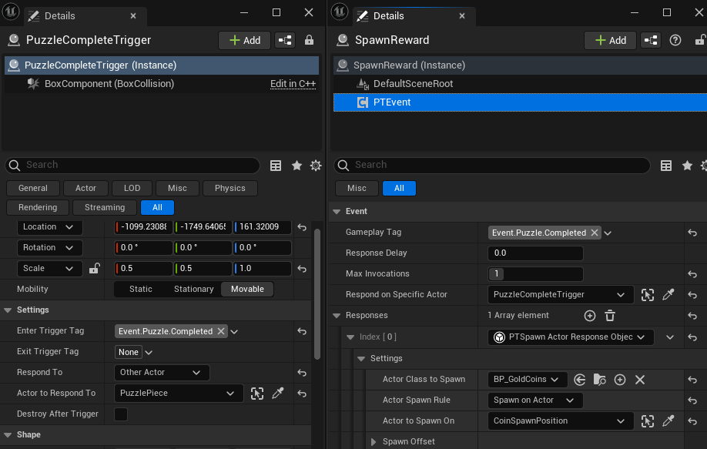707x449 pixels.
Task: Clear the Actor Class to Spawn with X
Action: coord(640,380)
